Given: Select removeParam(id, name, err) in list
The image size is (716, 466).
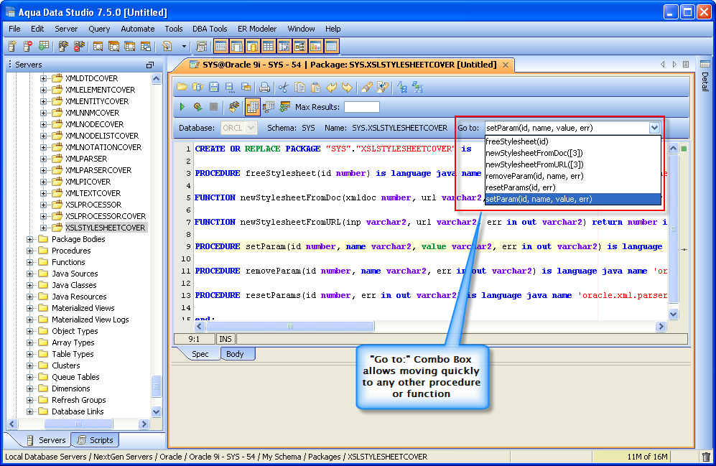Looking at the screenshot, I should (572, 176).
